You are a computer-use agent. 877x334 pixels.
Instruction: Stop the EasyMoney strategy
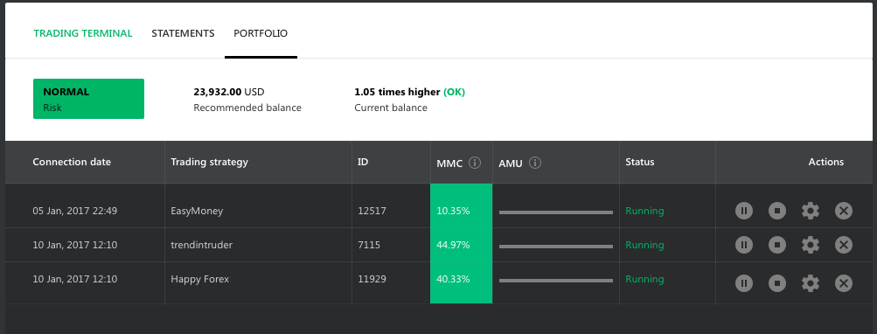tap(776, 211)
